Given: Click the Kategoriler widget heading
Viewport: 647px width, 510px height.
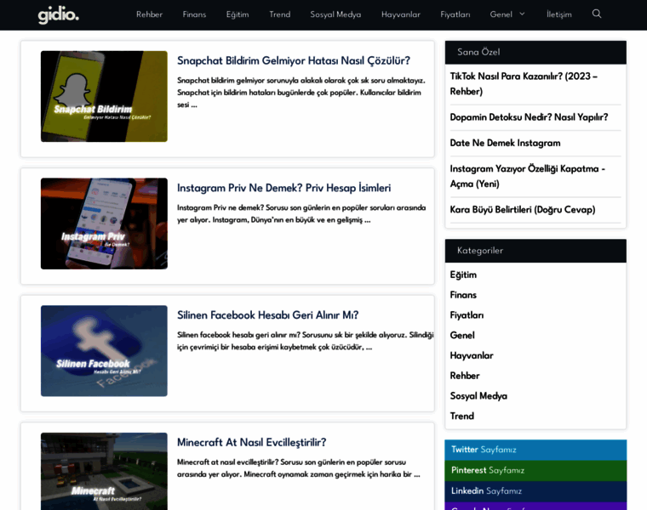Looking at the screenshot, I should click(480, 251).
